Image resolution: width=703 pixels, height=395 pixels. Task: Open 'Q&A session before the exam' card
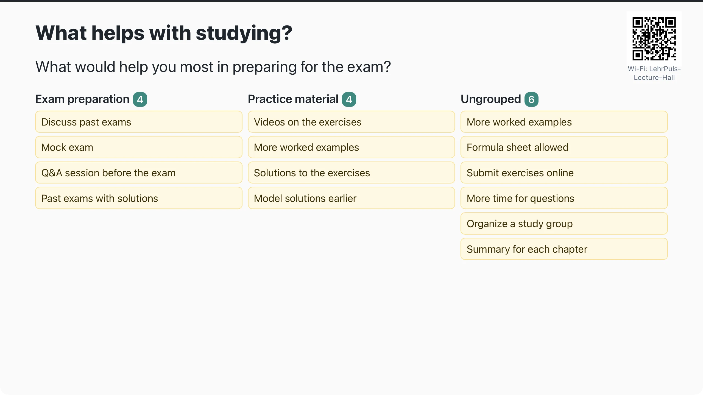(x=139, y=173)
